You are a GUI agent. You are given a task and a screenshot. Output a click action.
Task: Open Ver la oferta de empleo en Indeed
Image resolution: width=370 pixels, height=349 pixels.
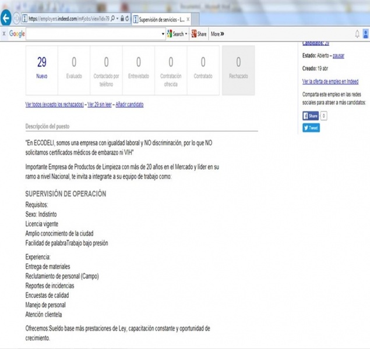(330, 81)
